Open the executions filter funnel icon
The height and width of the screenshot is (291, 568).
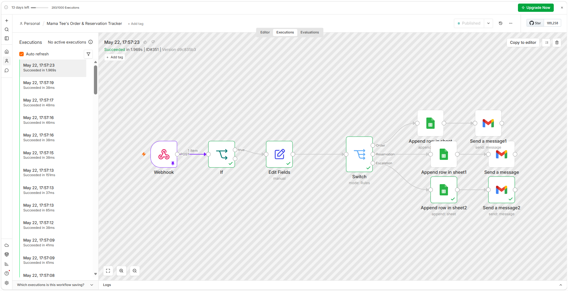pyautogui.click(x=88, y=54)
